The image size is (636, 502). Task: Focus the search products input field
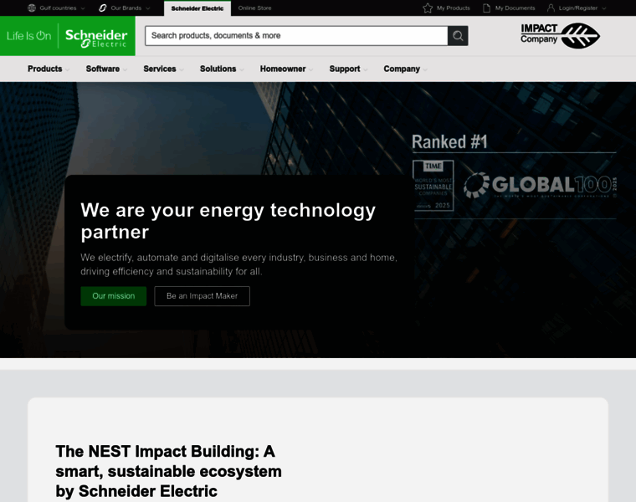[296, 36]
